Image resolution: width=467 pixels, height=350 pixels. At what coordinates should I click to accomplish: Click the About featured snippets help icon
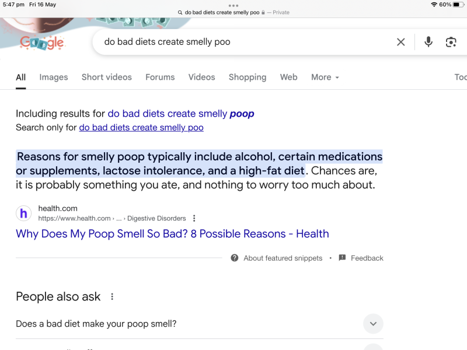point(235,258)
